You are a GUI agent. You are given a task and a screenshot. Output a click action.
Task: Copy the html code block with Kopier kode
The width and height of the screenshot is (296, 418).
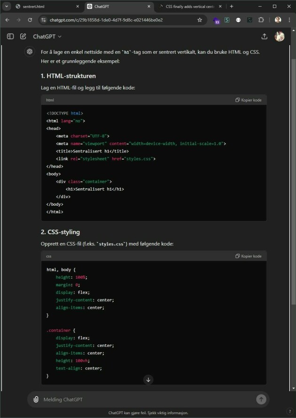point(249,100)
